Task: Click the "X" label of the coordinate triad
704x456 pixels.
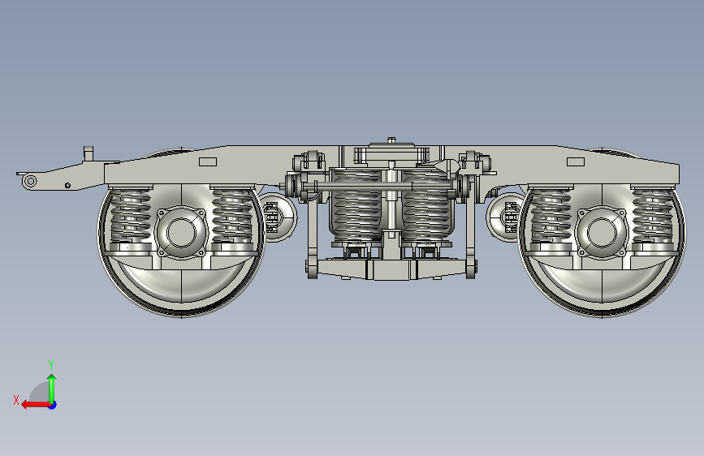Action: (16, 400)
